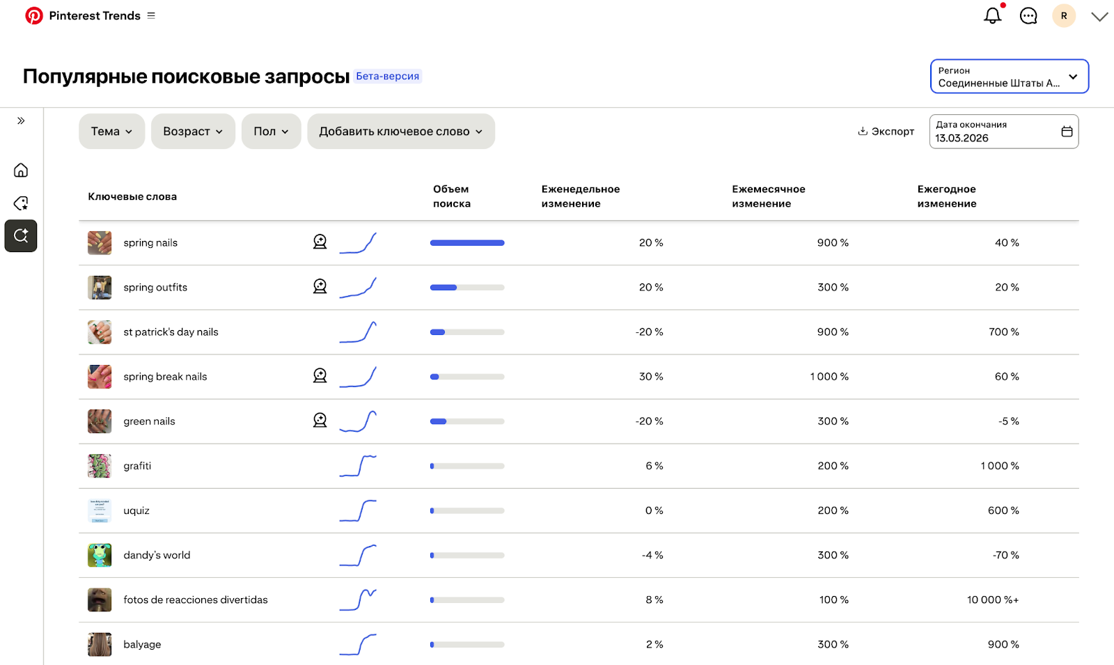This screenshot has height=665, width=1114.
Task: Open the notifications bell icon
Action: click(x=992, y=16)
